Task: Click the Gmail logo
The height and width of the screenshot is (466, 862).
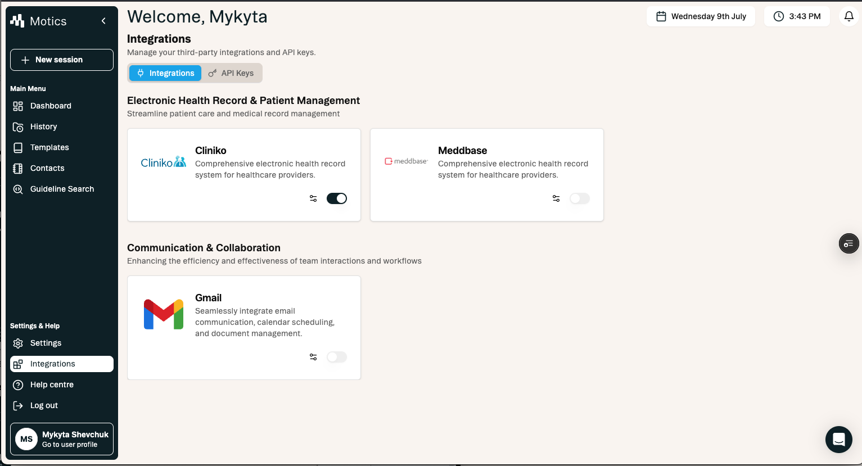Action: click(x=164, y=314)
